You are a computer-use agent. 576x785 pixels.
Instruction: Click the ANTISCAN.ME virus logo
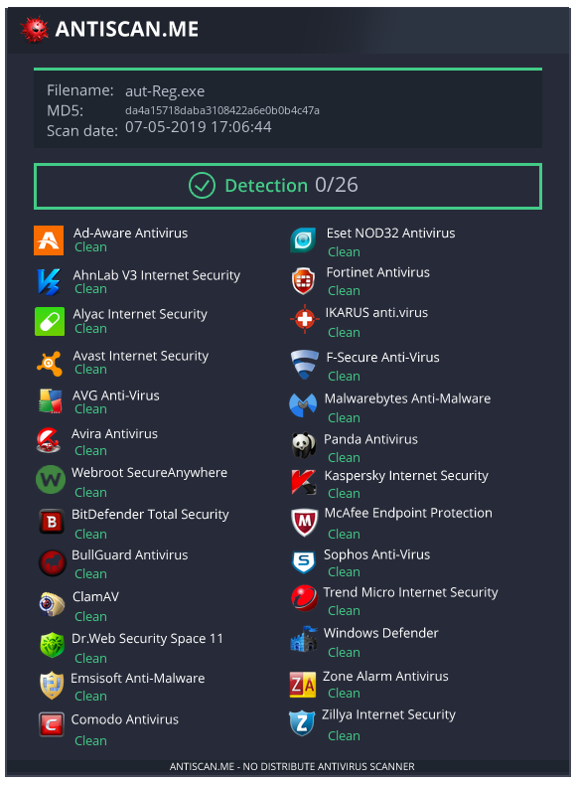(x=34, y=30)
